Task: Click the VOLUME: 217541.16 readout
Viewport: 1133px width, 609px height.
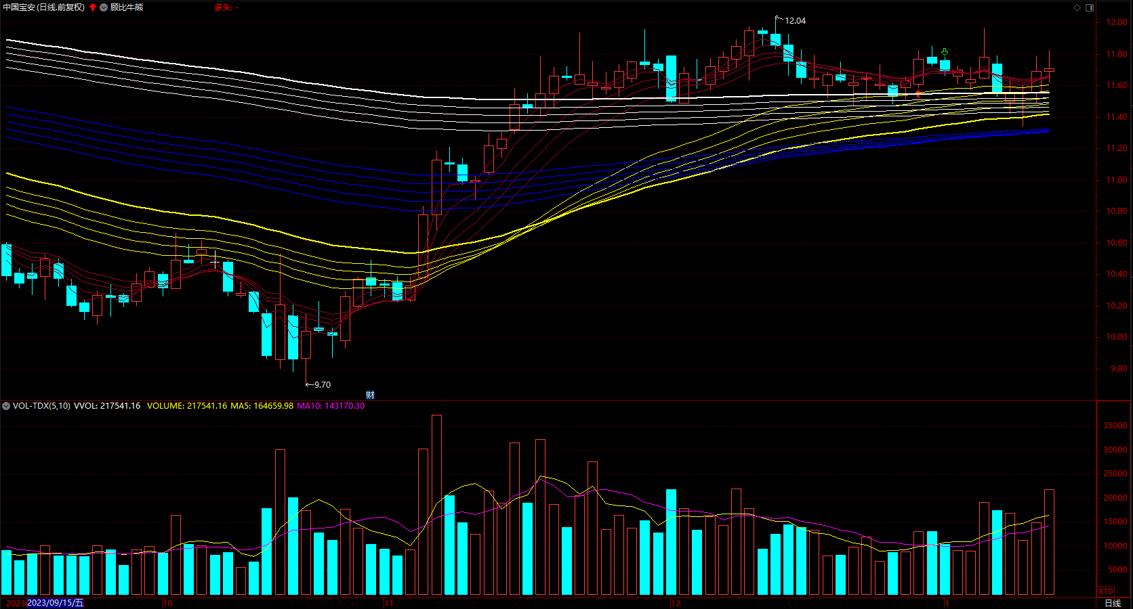Action: click(187, 406)
